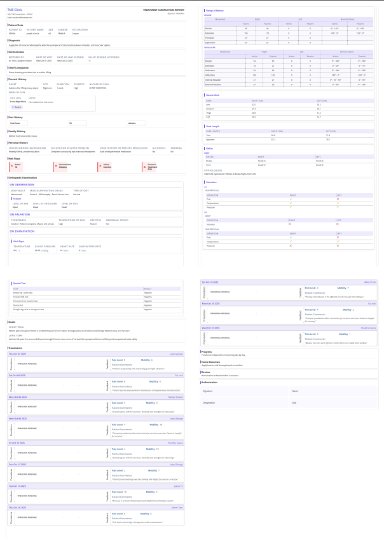The image size is (384, 544).
Task: Click the Sun Oct 12 2025 session header
Action: [96, 465]
